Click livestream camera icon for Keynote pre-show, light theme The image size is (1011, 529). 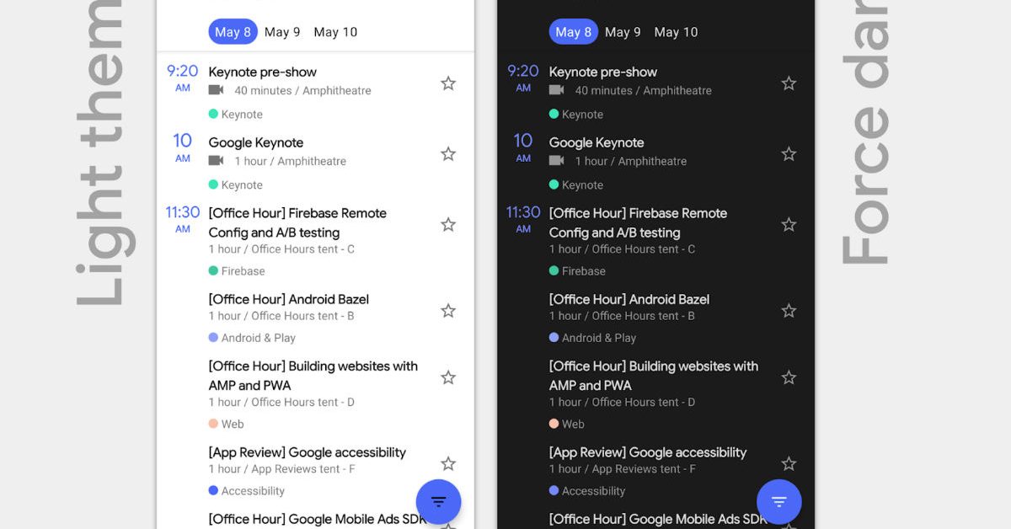point(216,90)
